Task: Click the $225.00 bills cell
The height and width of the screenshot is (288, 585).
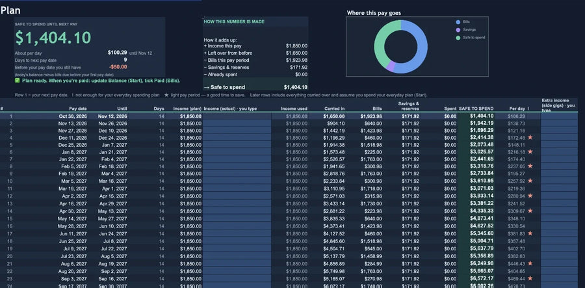Action: (373, 152)
